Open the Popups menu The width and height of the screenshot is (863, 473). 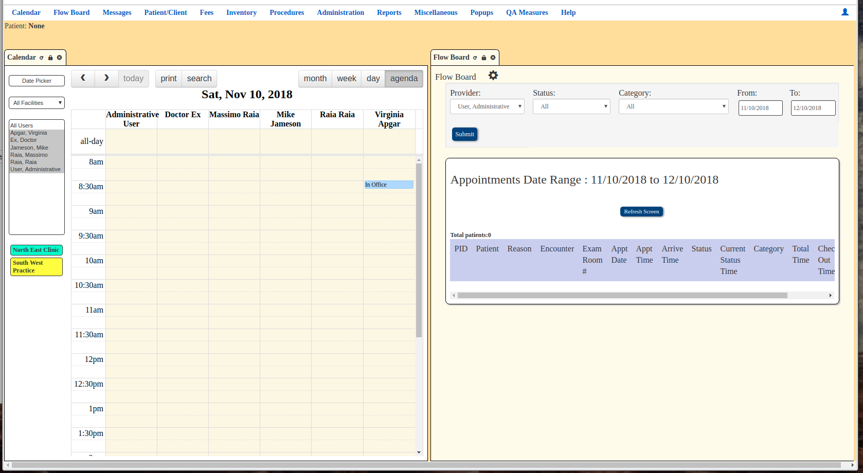coord(481,12)
